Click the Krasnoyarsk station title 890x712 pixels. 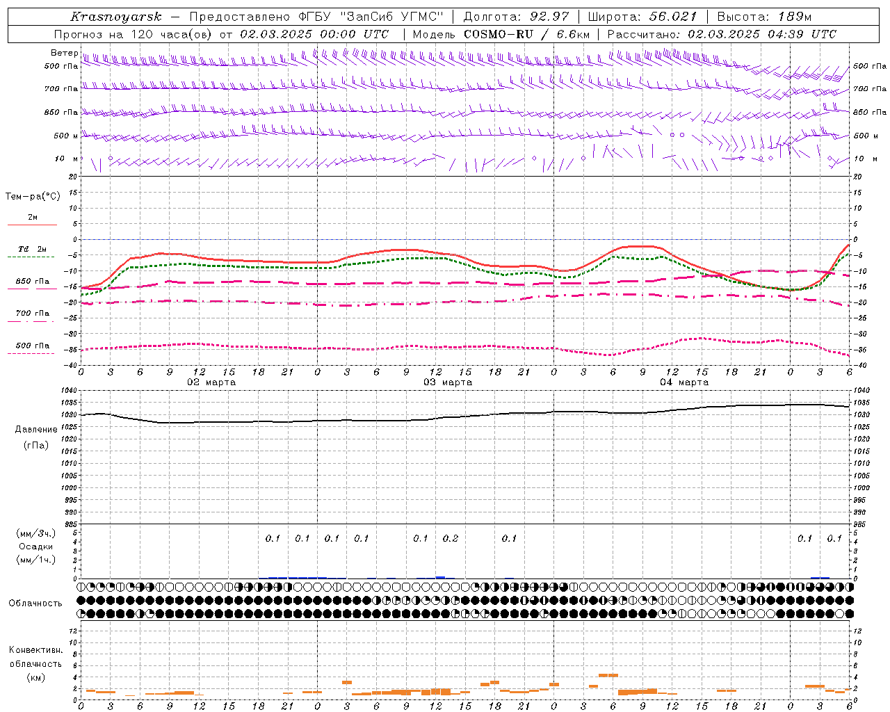click(116, 17)
